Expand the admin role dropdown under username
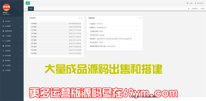 pos(7,14)
